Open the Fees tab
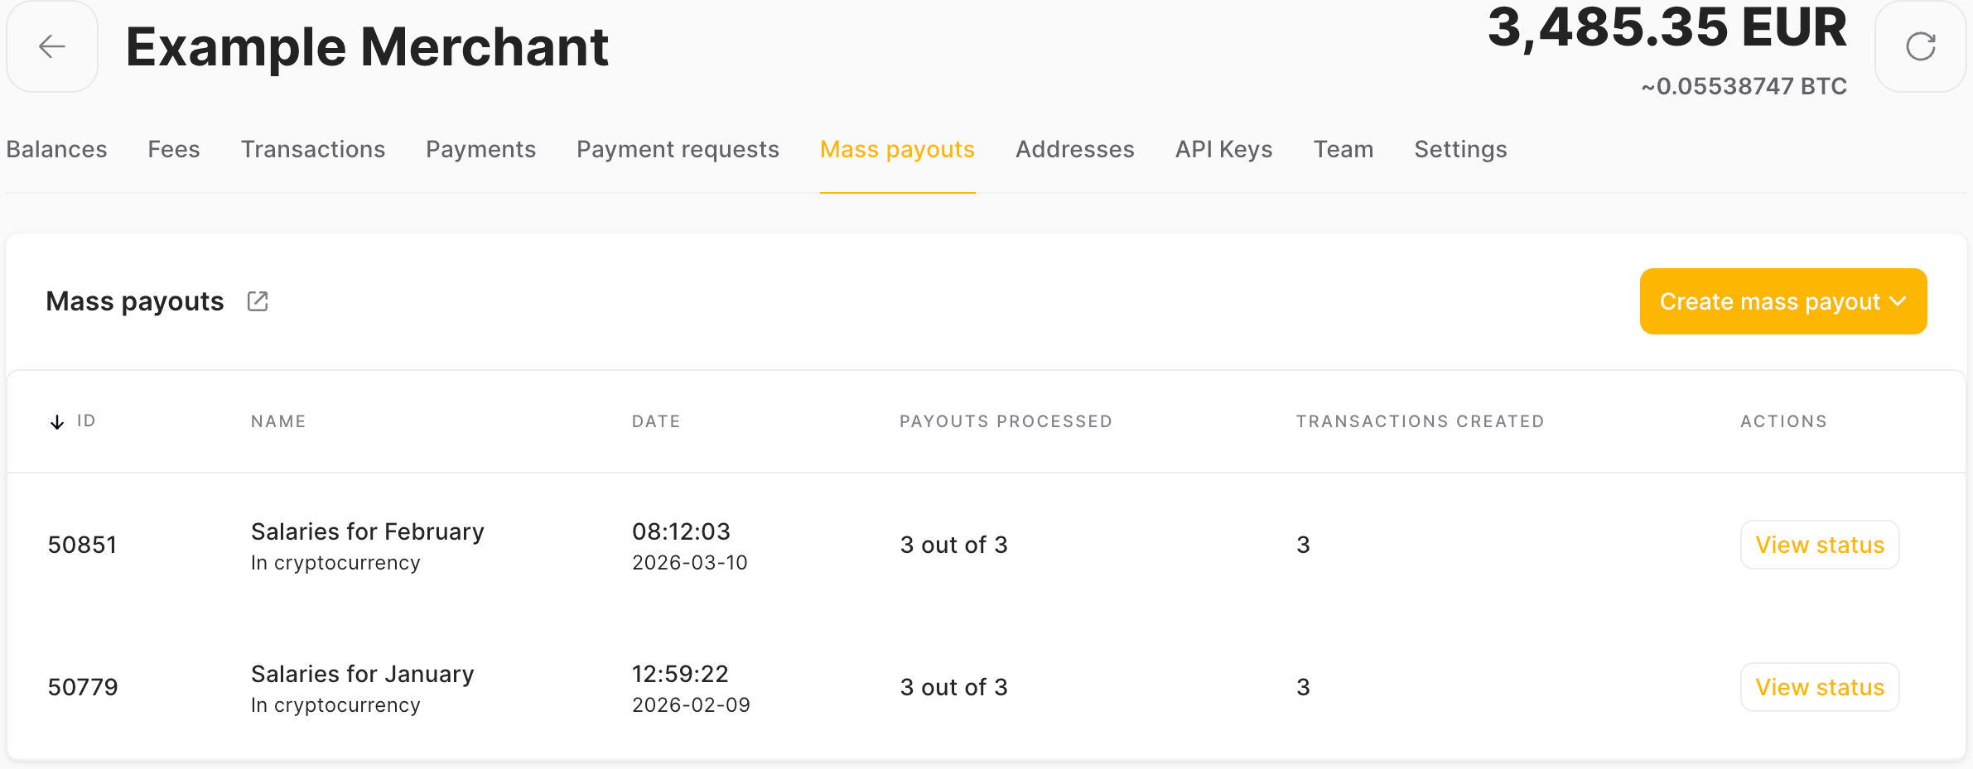Screen dimensions: 1973x769 pyautogui.click(x=174, y=149)
